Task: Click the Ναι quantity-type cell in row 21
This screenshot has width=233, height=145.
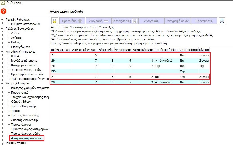Action: coord(167,77)
